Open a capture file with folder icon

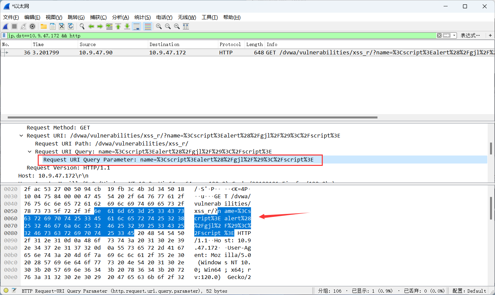[44, 26]
